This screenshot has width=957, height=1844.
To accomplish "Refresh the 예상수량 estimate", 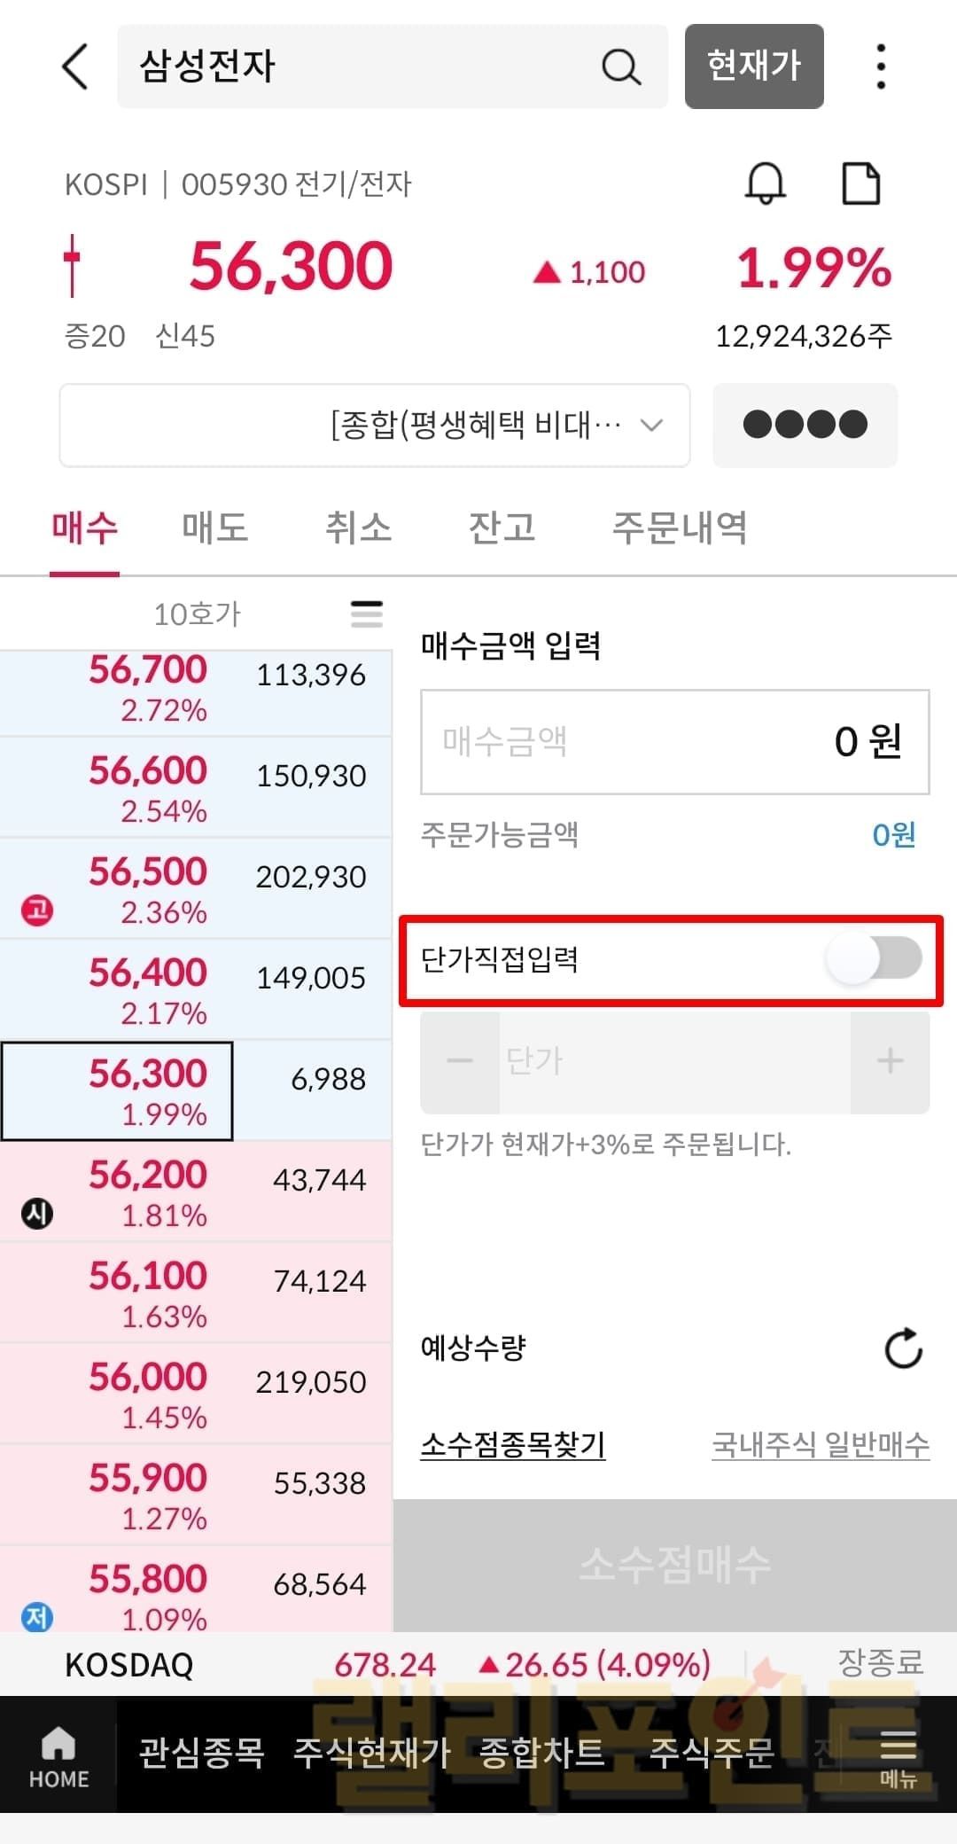I will 903,1348.
